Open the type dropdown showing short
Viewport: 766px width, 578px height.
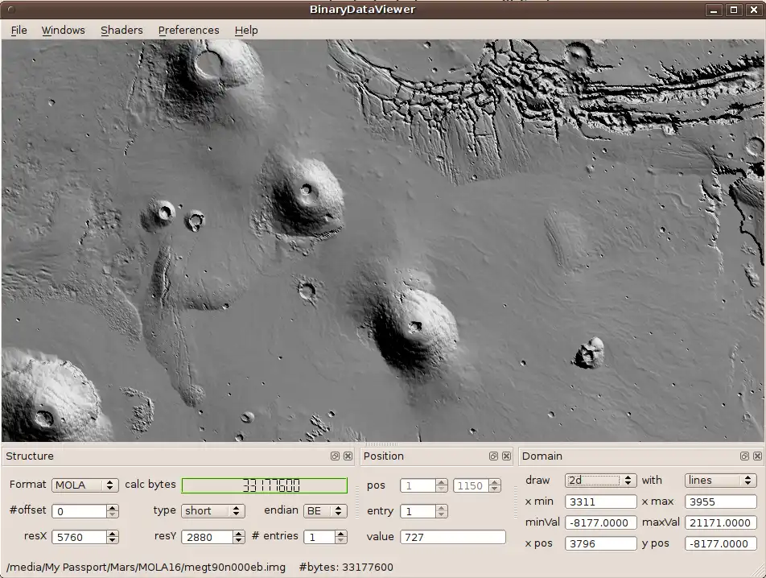[213, 511]
